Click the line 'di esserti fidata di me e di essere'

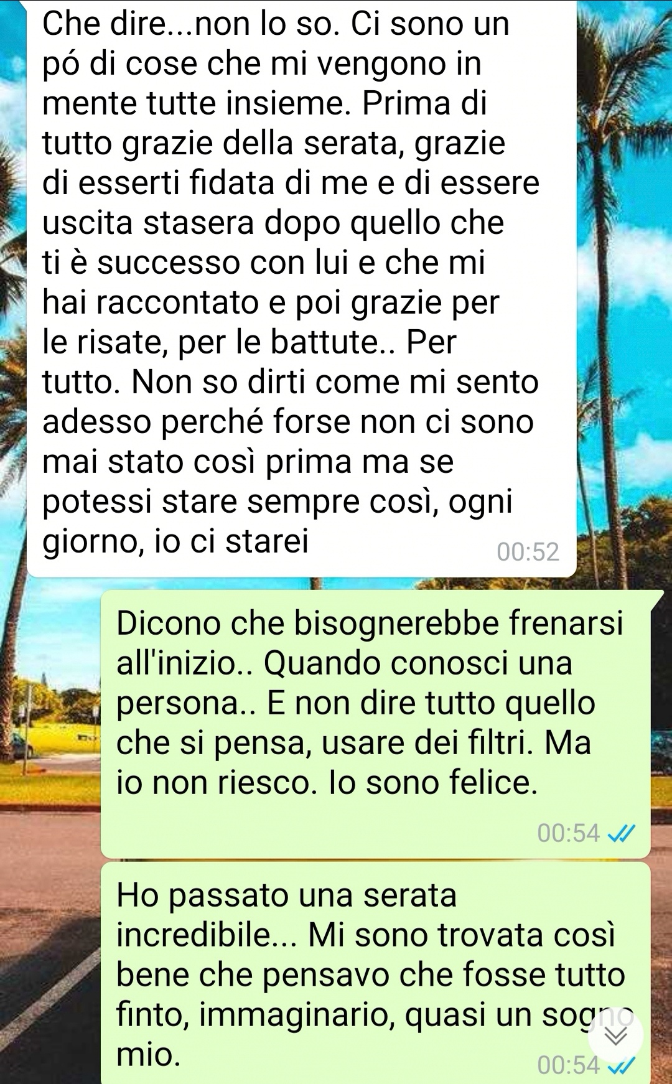click(291, 184)
